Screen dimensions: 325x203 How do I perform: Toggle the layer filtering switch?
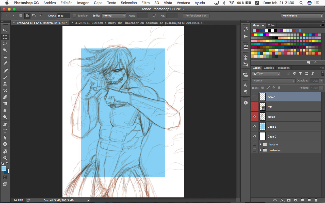(322, 73)
